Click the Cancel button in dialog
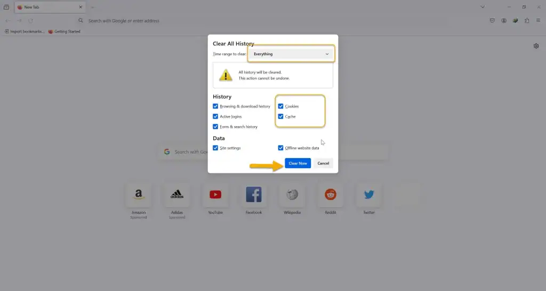This screenshot has height=291, width=546. click(323, 163)
